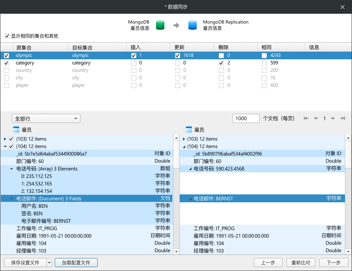Click the green MongoDB source database icon
Screen dimensions: 352x271
pos(160,26)
